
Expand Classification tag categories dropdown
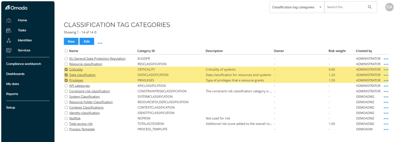[x=296, y=7]
